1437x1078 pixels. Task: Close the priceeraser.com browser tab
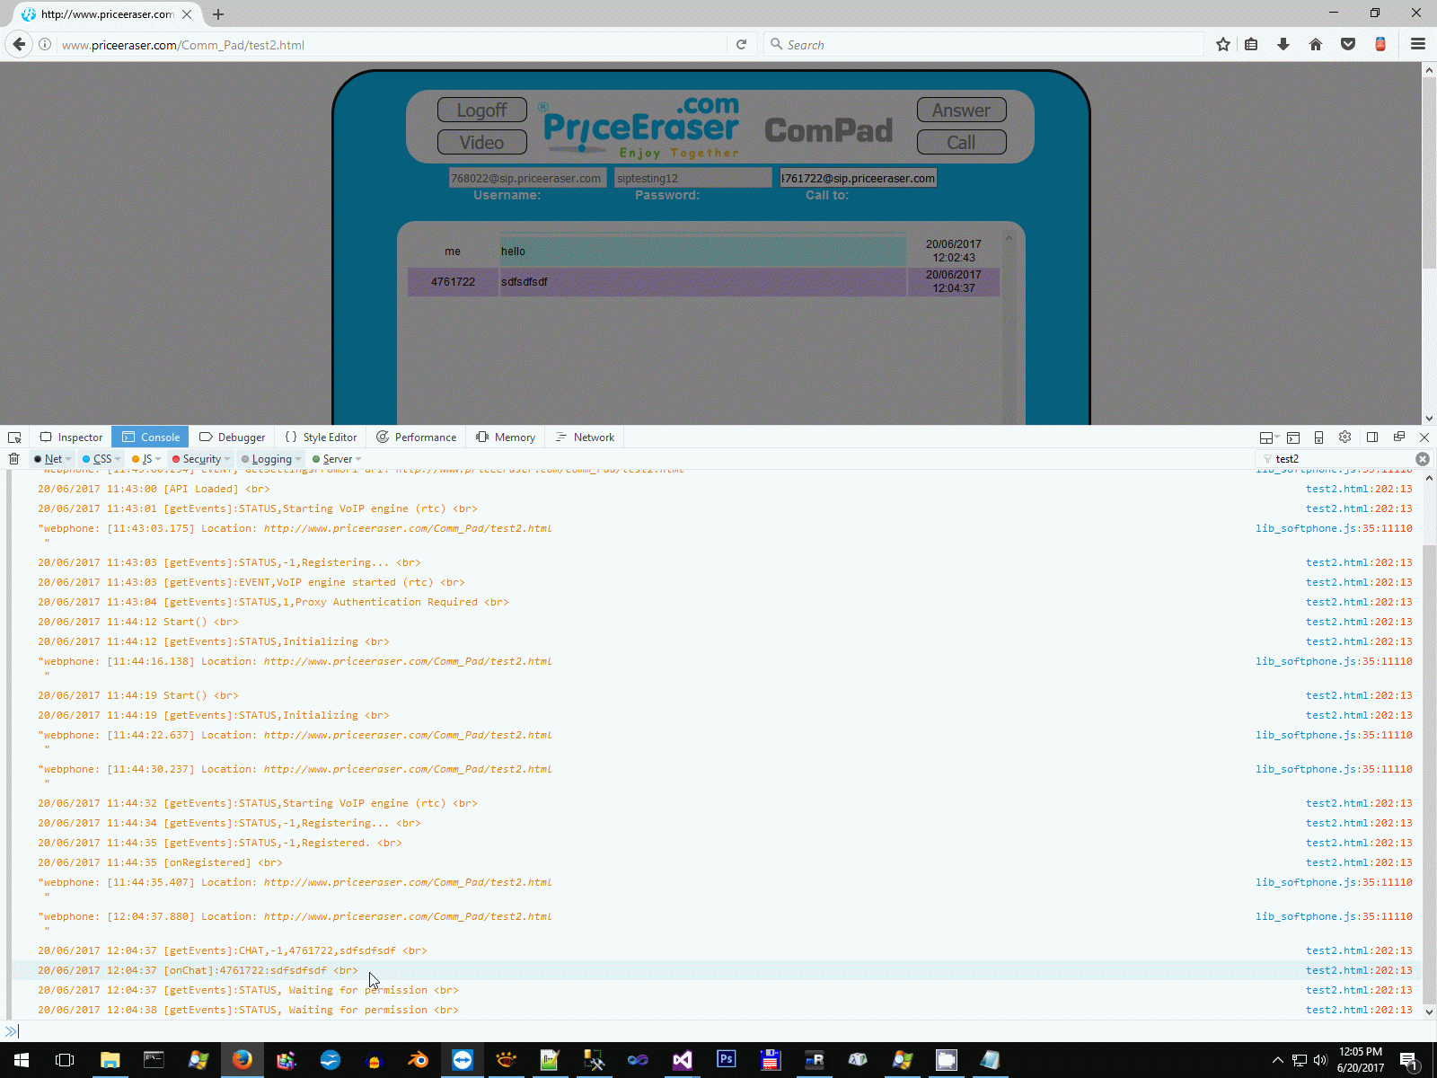187,14
